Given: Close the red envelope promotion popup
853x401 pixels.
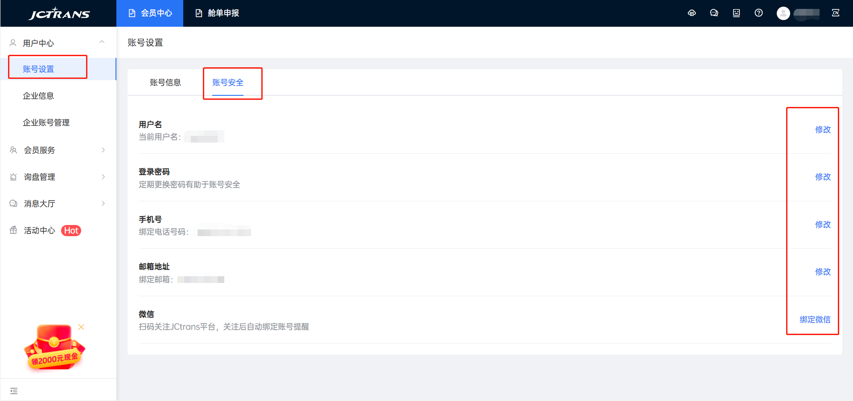Looking at the screenshot, I should pos(81,327).
